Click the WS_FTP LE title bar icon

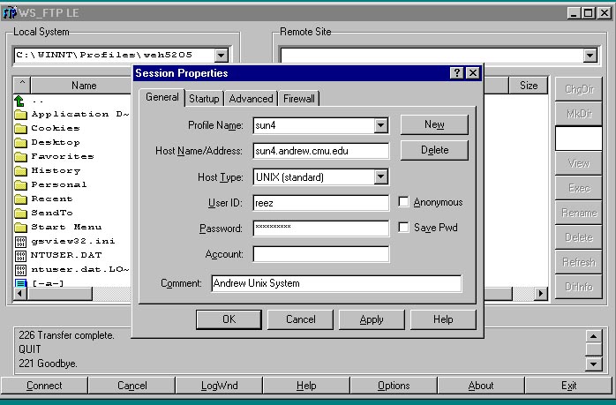(10, 13)
